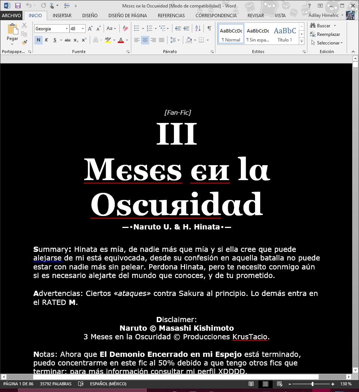Screen dimensions: 359x392
Task: Open the Georgia font name dropdown
Action: [67, 28]
